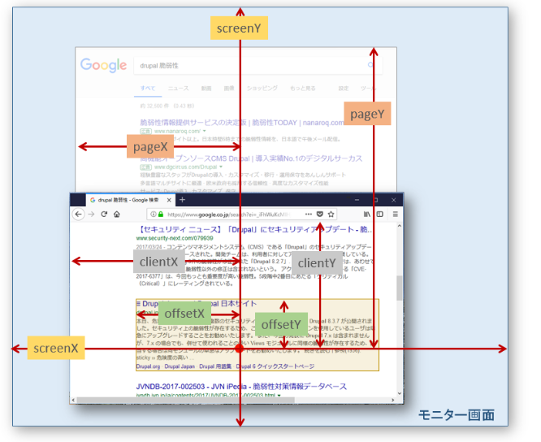Open the Drupal 用語集 sitelink
The height and width of the screenshot is (442, 541).
[215, 366]
